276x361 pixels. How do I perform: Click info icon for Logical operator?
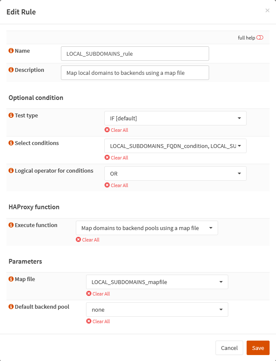click(11, 171)
